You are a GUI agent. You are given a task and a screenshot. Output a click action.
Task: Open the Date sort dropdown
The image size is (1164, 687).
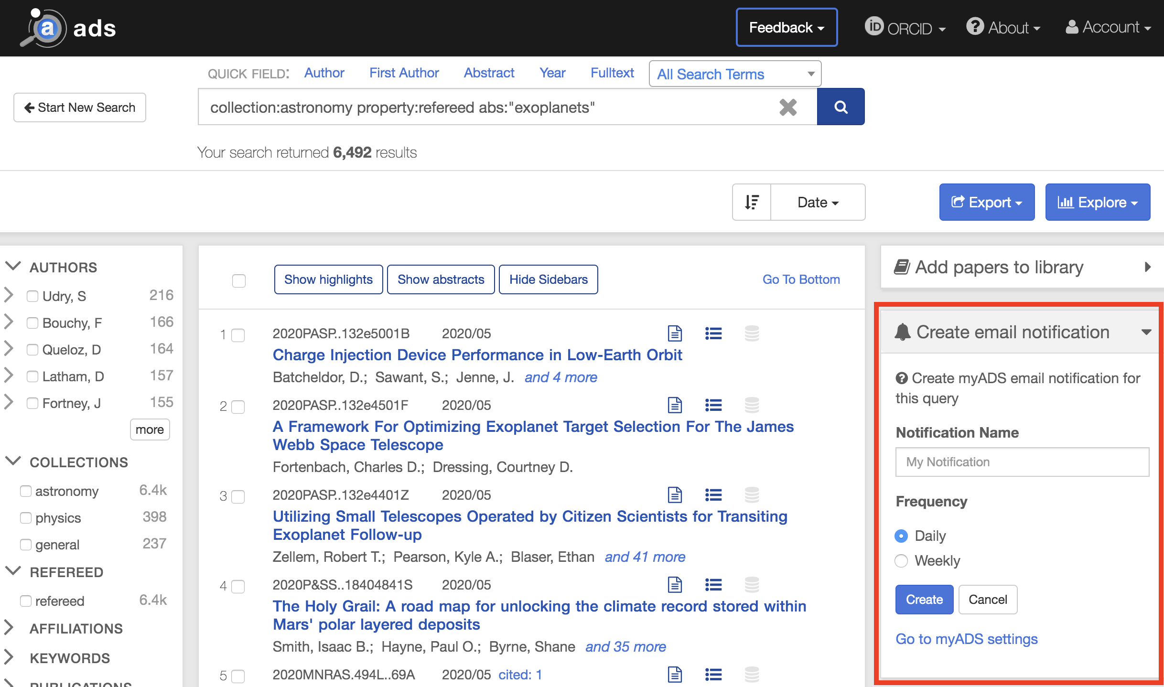click(x=818, y=202)
